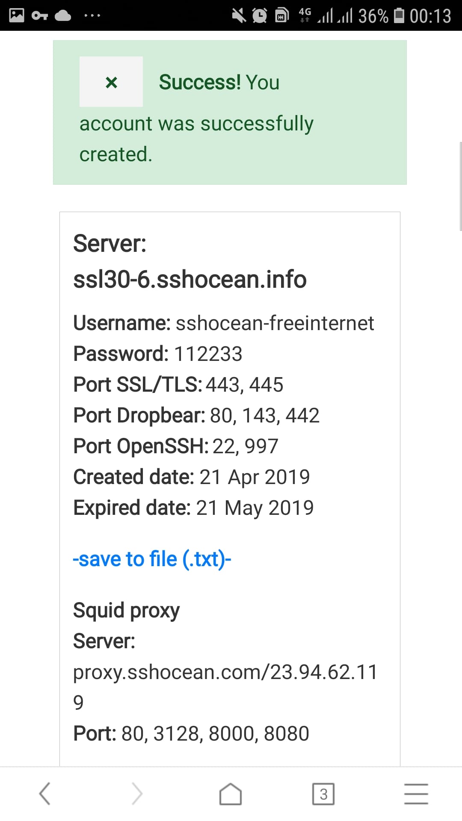Tap the muted sound status icon
This screenshot has width=462, height=821.
click(239, 16)
